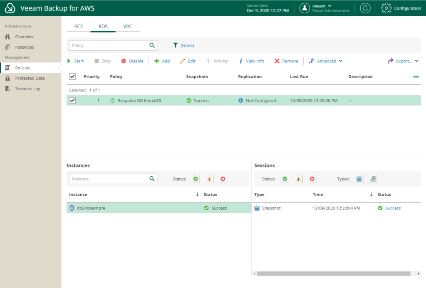Screen dimensions: 426x288
Task: Switch to the EC2 tab
Action: click(79, 26)
